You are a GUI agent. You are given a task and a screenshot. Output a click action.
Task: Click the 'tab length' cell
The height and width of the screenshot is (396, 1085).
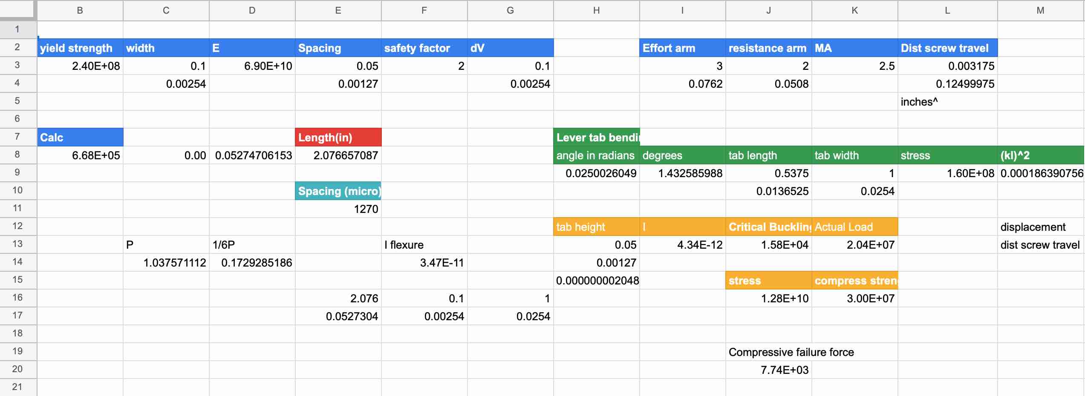pos(769,155)
